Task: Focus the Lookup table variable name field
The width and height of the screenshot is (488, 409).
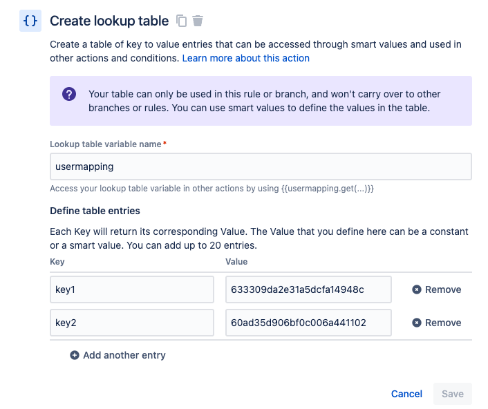Action: 261,167
